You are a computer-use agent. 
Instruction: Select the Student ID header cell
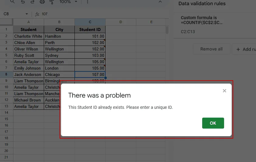click(90, 29)
